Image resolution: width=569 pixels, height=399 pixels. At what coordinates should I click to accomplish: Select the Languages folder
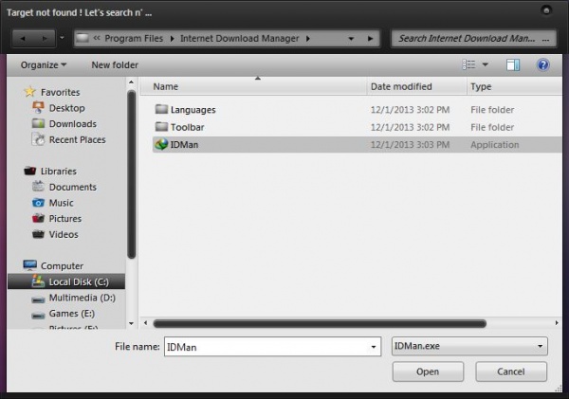(x=193, y=110)
